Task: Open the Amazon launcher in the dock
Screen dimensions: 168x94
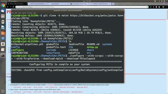Action: [3, 44]
